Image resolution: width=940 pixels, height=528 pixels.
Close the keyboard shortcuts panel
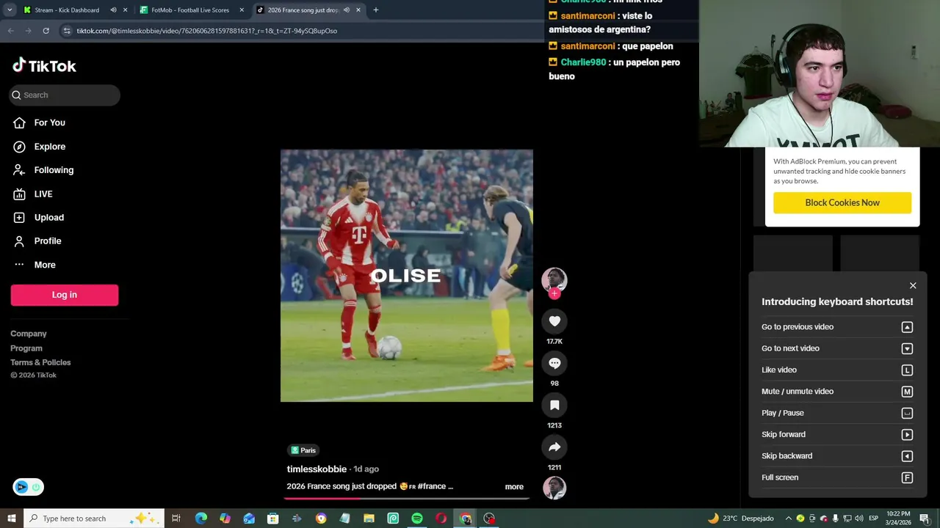point(913,285)
